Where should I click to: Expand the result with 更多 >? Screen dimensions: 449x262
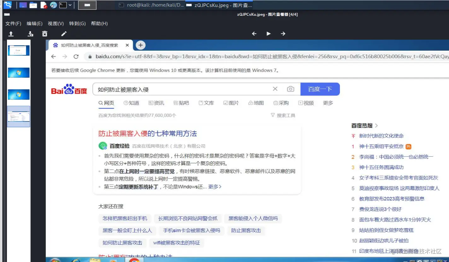215,187
